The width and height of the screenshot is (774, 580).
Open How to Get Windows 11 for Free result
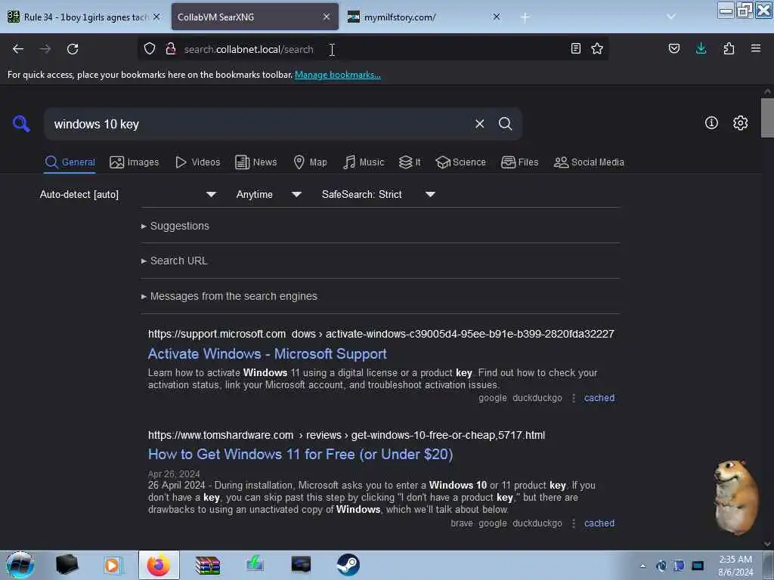(300, 454)
